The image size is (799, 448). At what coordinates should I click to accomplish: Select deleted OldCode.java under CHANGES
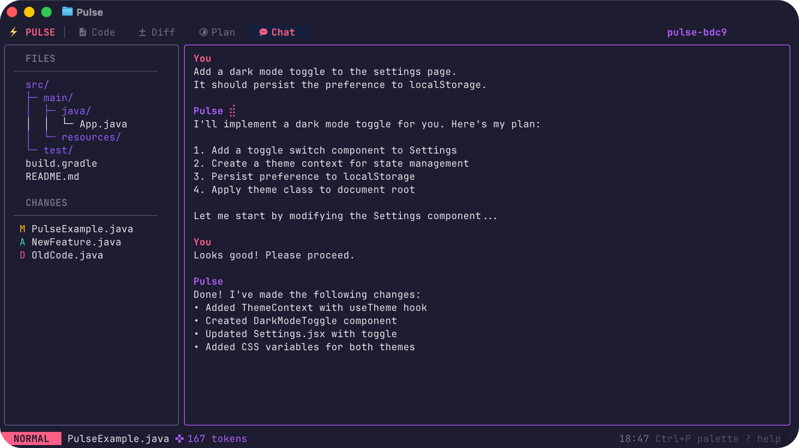pyautogui.click(x=67, y=255)
